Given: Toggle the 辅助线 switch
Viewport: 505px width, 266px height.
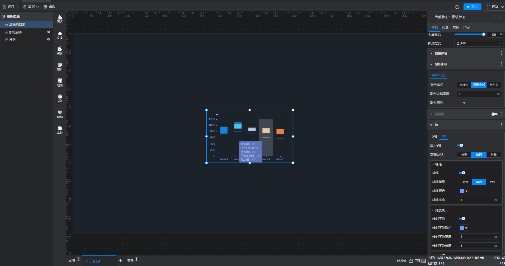Looking at the screenshot, I should click(494, 114).
